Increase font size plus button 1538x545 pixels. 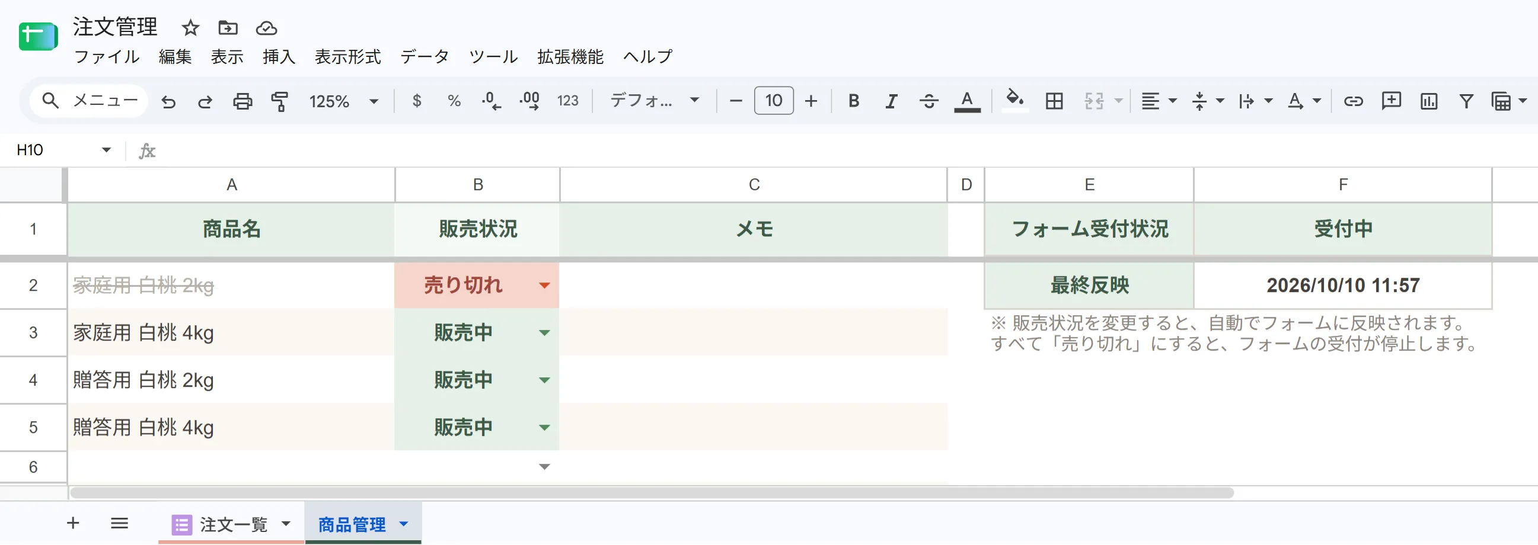coord(811,101)
